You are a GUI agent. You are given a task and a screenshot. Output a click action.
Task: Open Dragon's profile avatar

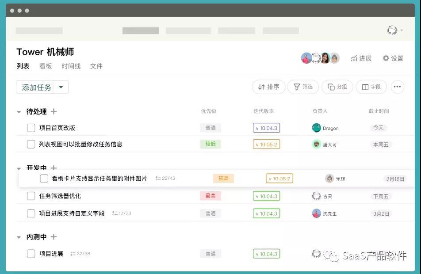[x=317, y=128]
